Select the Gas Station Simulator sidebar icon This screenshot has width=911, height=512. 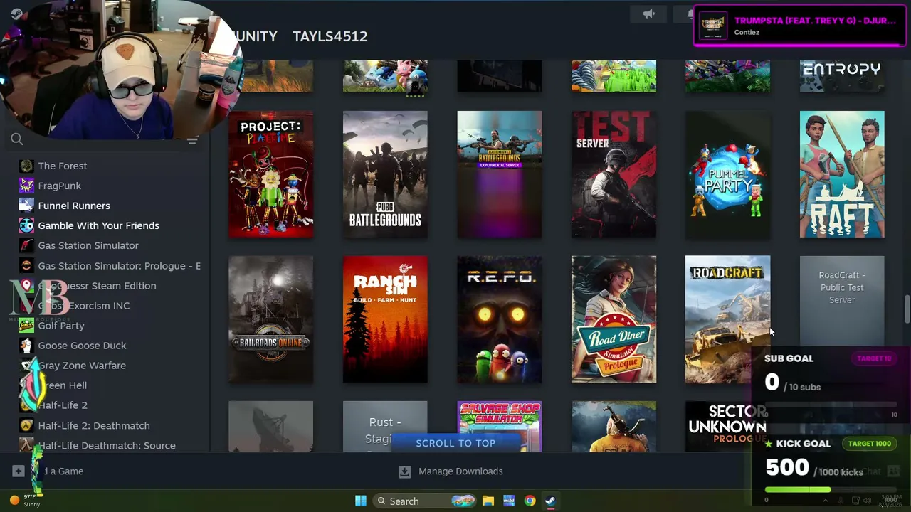(26, 245)
